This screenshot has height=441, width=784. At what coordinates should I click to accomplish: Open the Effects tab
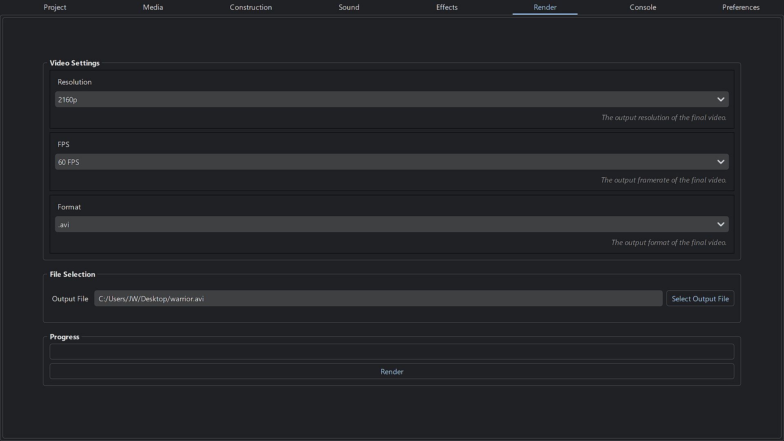coord(447,7)
